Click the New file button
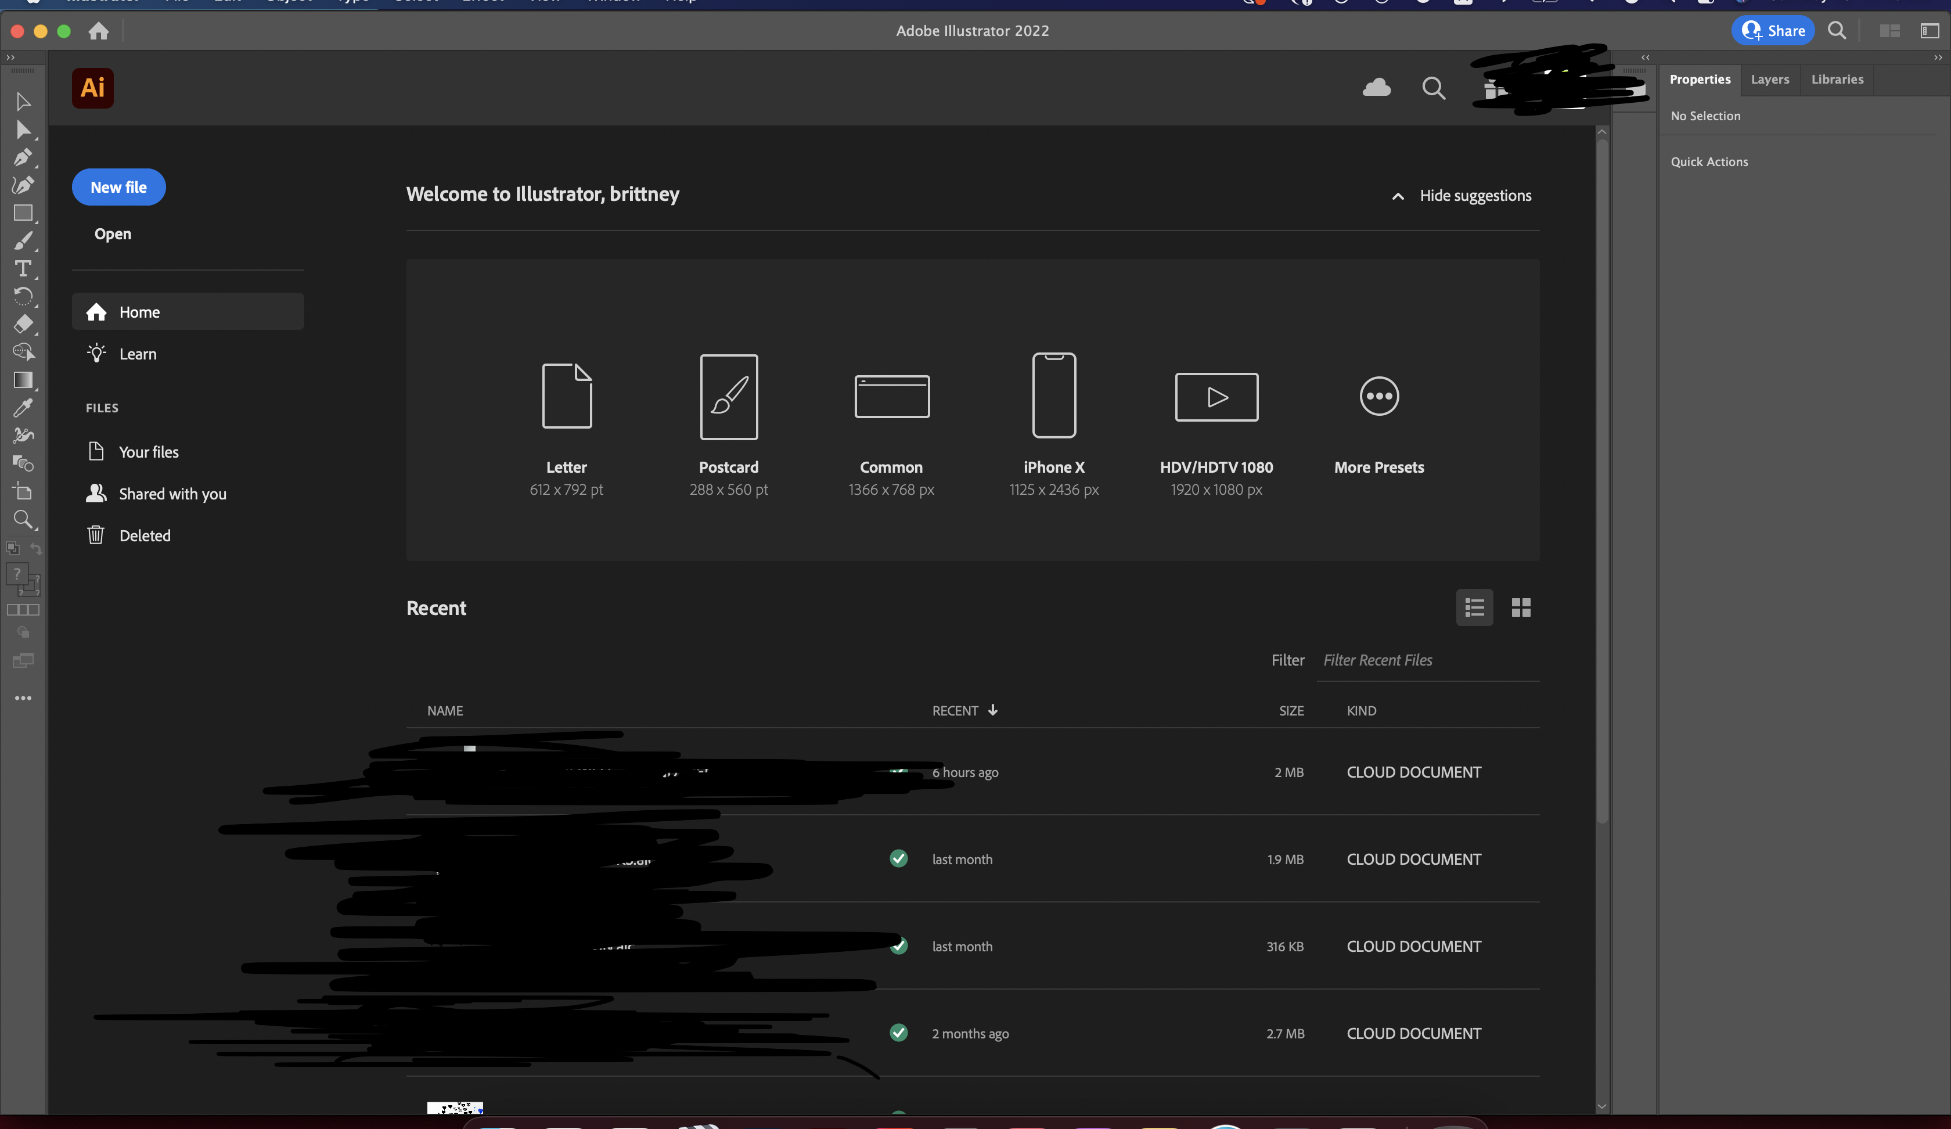Screen dimensions: 1951x1129 click(x=118, y=188)
